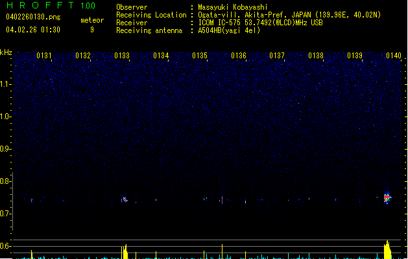Click the 0140 time marker

pos(394,56)
